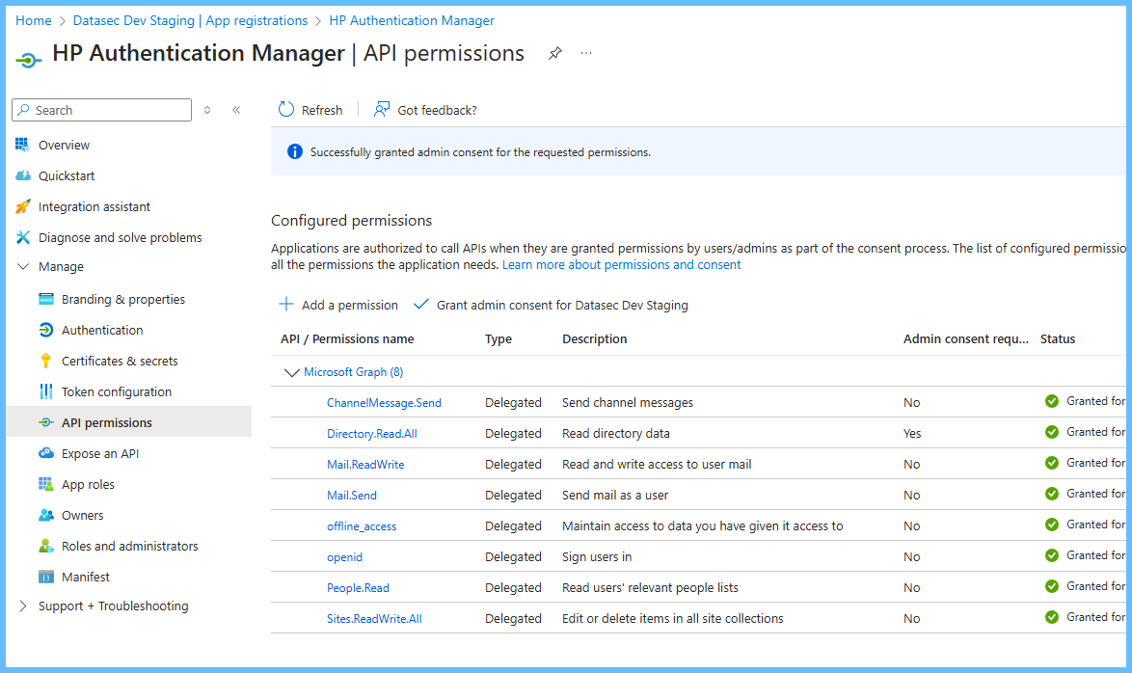Click 'Sign users in' description text

point(597,556)
